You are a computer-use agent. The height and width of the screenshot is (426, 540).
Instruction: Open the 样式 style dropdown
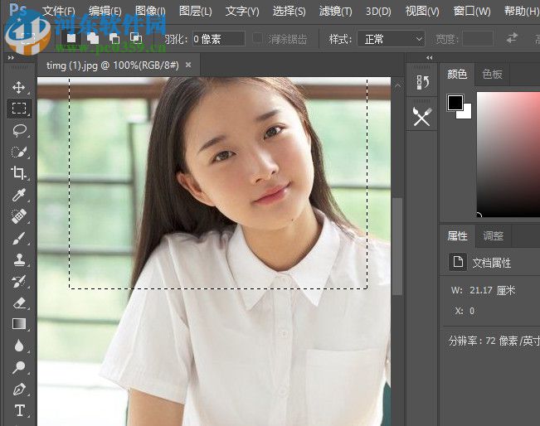point(392,39)
